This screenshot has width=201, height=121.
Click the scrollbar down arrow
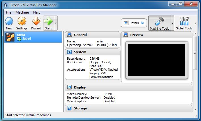pyautogui.click(x=195, y=109)
